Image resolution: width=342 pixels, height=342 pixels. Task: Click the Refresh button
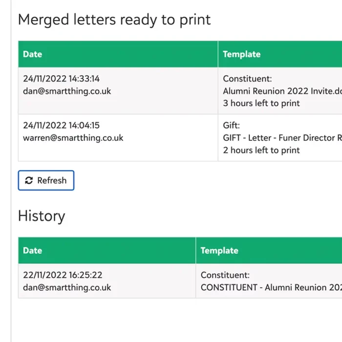point(46,180)
